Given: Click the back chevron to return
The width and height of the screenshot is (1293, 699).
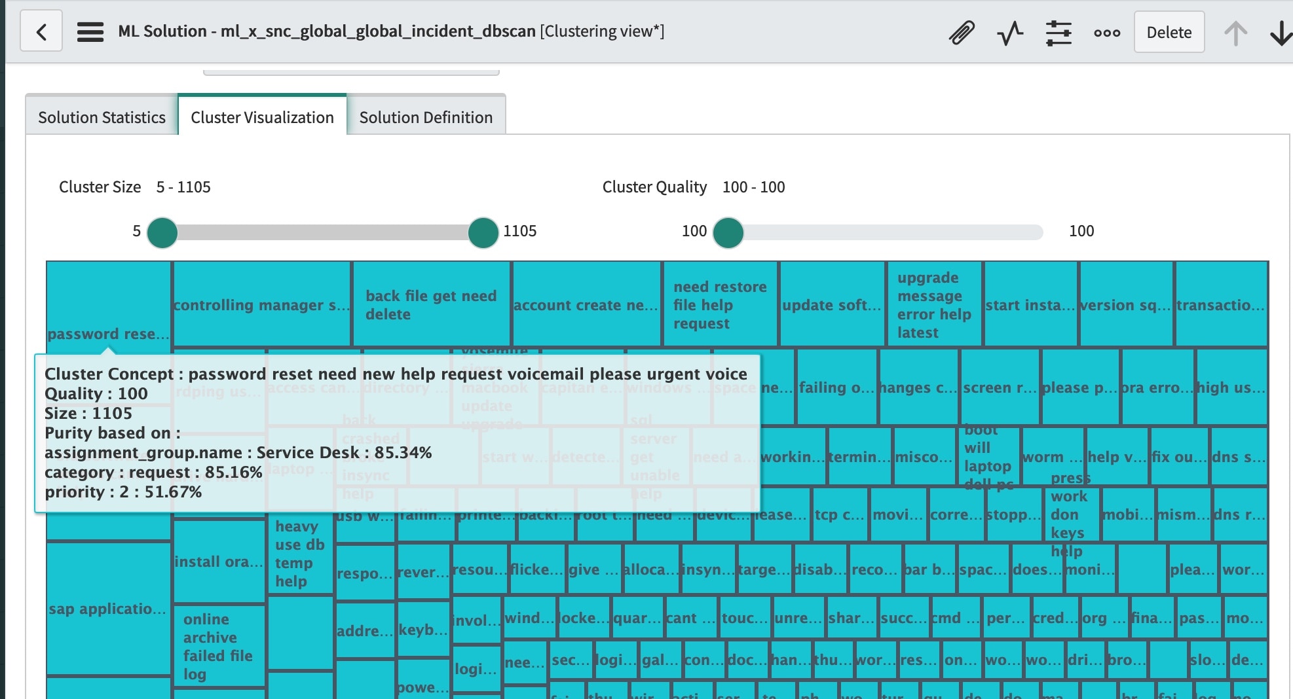Looking at the screenshot, I should [x=41, y=31].
